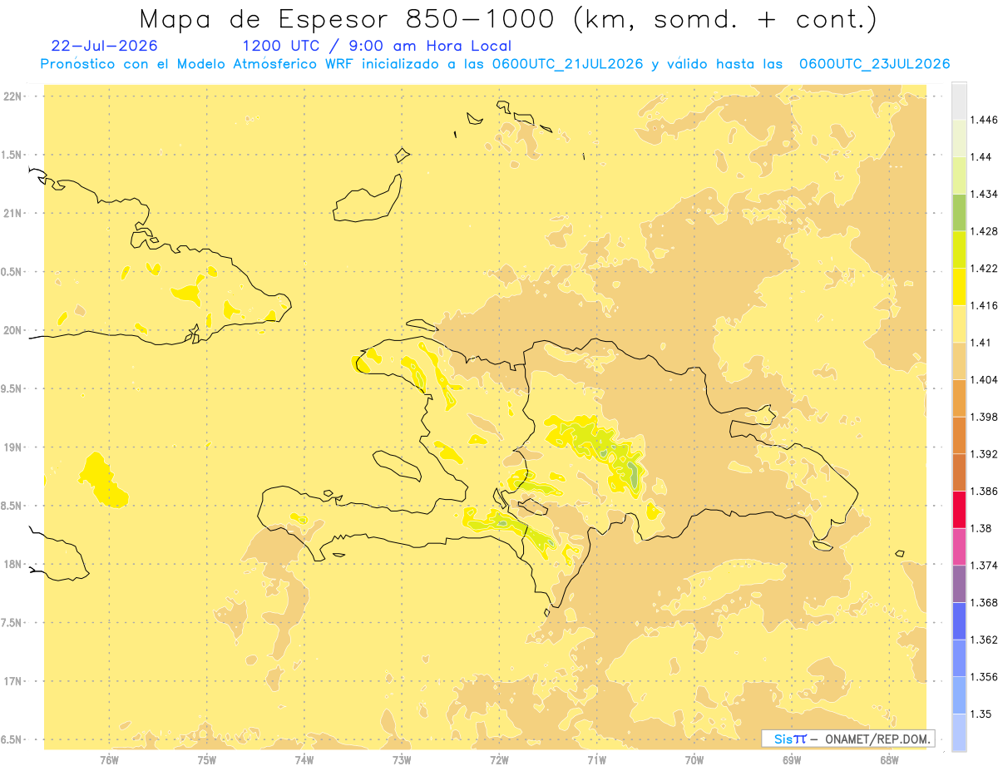Click the legend value 1.398
The height and width of the screenshot is (771, 998).
(984, 417)
